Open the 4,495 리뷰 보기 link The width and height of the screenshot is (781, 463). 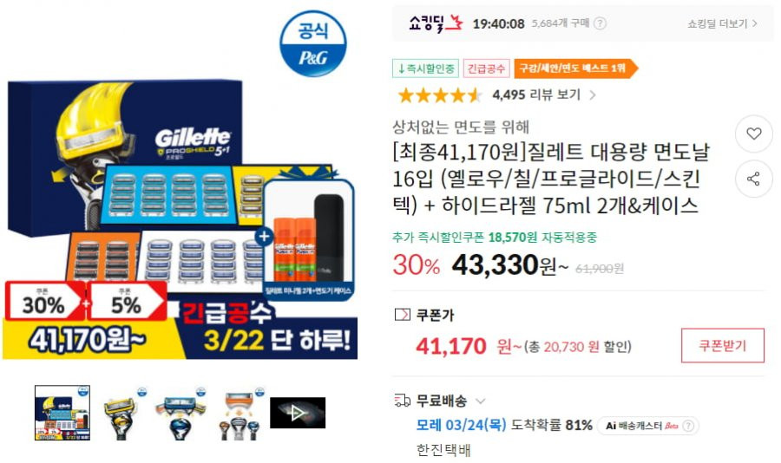coord(536,95)
